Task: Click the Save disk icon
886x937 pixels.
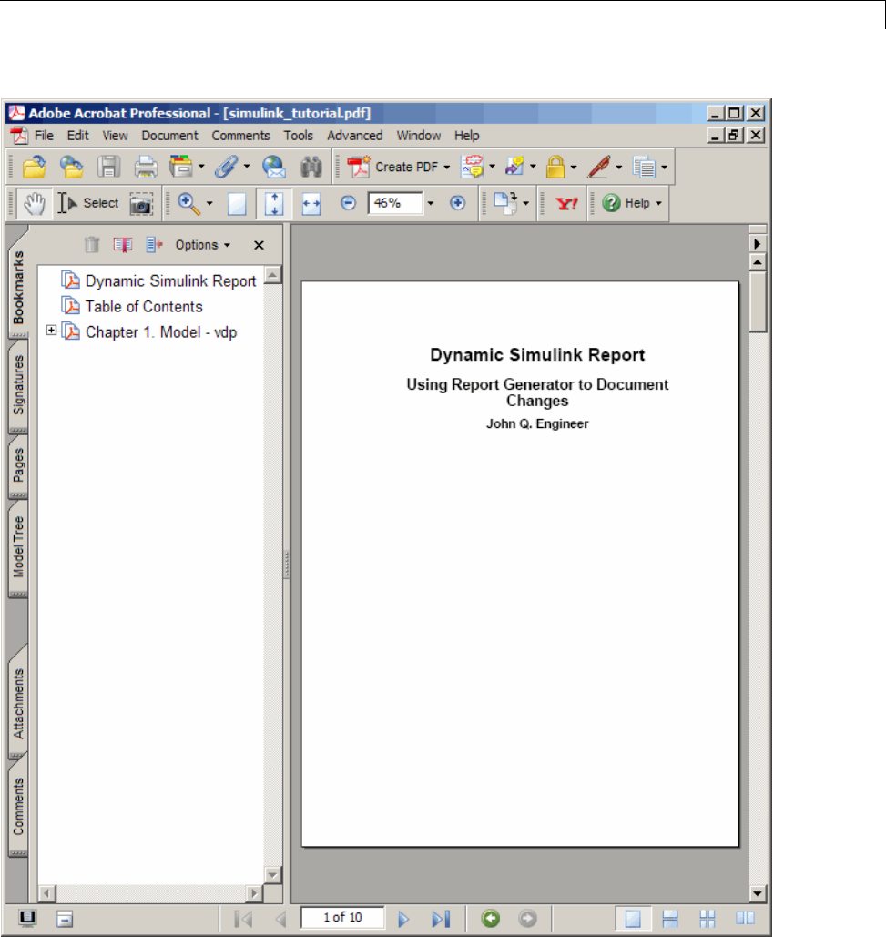Action: click(x=108, y=167)
